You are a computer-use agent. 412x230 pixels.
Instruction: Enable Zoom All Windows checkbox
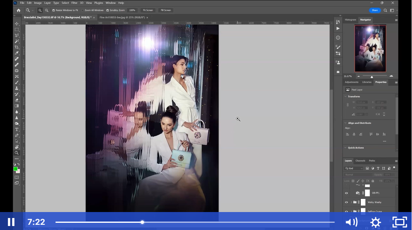(83, 10)
